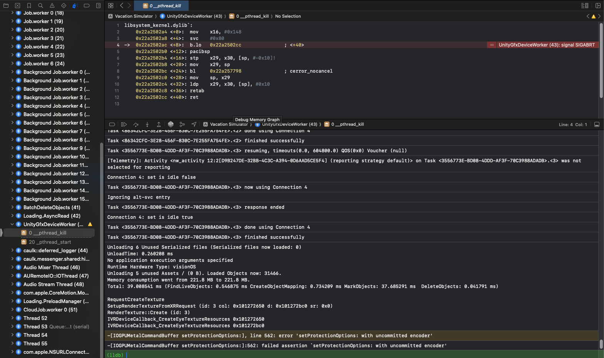604x358 pixels.
Task: Open the Breakpoint navigator icon
Action: pos(87,6)
